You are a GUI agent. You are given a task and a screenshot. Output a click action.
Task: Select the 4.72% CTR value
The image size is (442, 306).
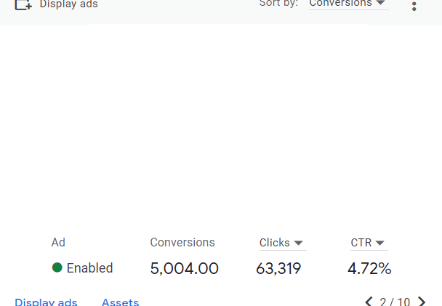pos(369,268)
